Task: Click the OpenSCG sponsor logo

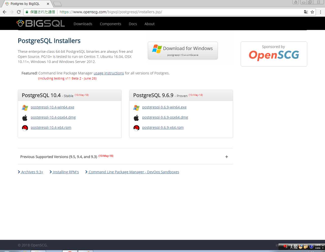Action: coord(274,55)
